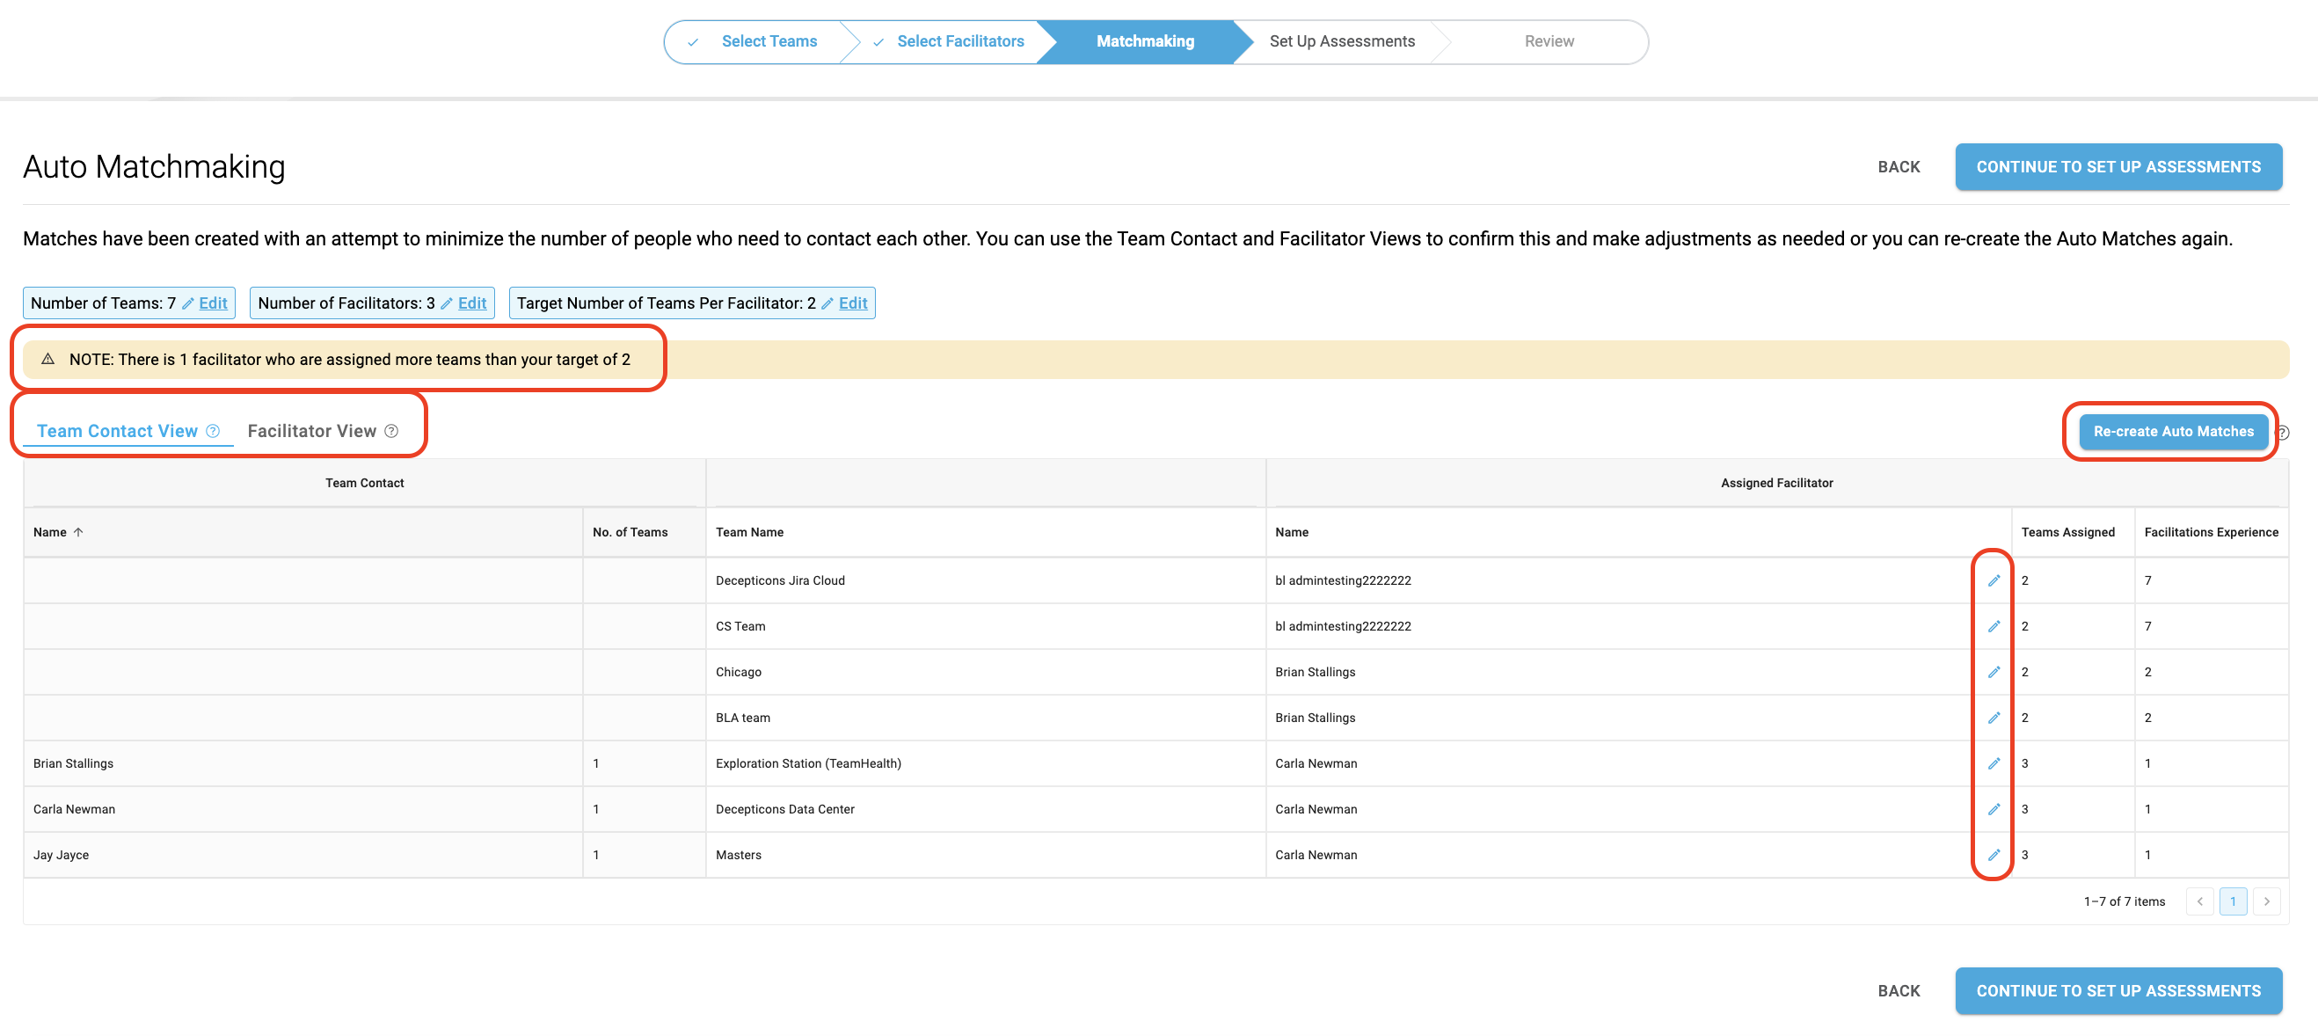2318x1036 pixels.
Task: Click bottom Continue to Set Up Assessments button
Action: click(2118, 991)
